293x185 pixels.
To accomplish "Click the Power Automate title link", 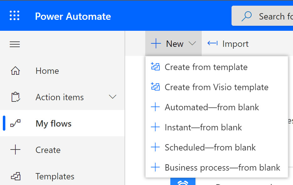I will tap(73, 16).
